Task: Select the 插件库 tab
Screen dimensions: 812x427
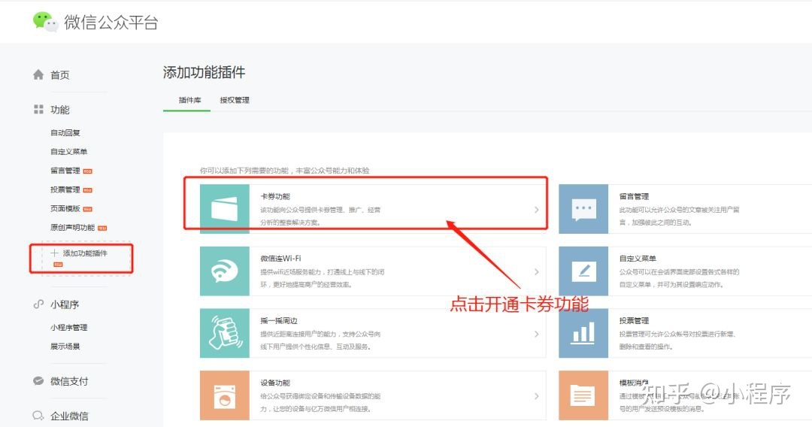Action: pos(189,100)
